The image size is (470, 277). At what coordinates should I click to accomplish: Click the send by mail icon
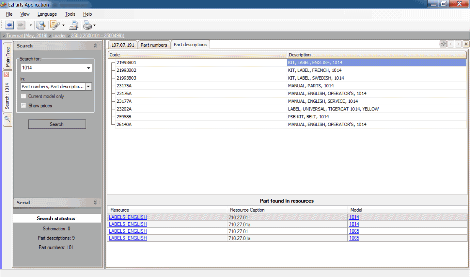point(74,25)
